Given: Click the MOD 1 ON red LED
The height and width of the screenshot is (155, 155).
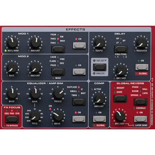Looking at the screenshot, I should (76, 39).
